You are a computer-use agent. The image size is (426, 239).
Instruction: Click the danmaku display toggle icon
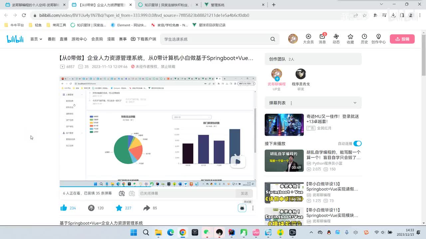[x=122, y=193]
